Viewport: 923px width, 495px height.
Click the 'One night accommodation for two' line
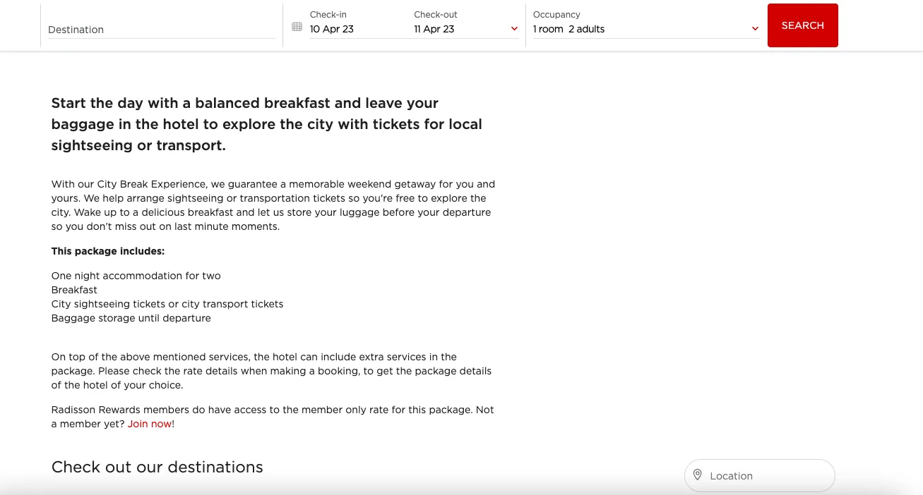tap(136, 276)
